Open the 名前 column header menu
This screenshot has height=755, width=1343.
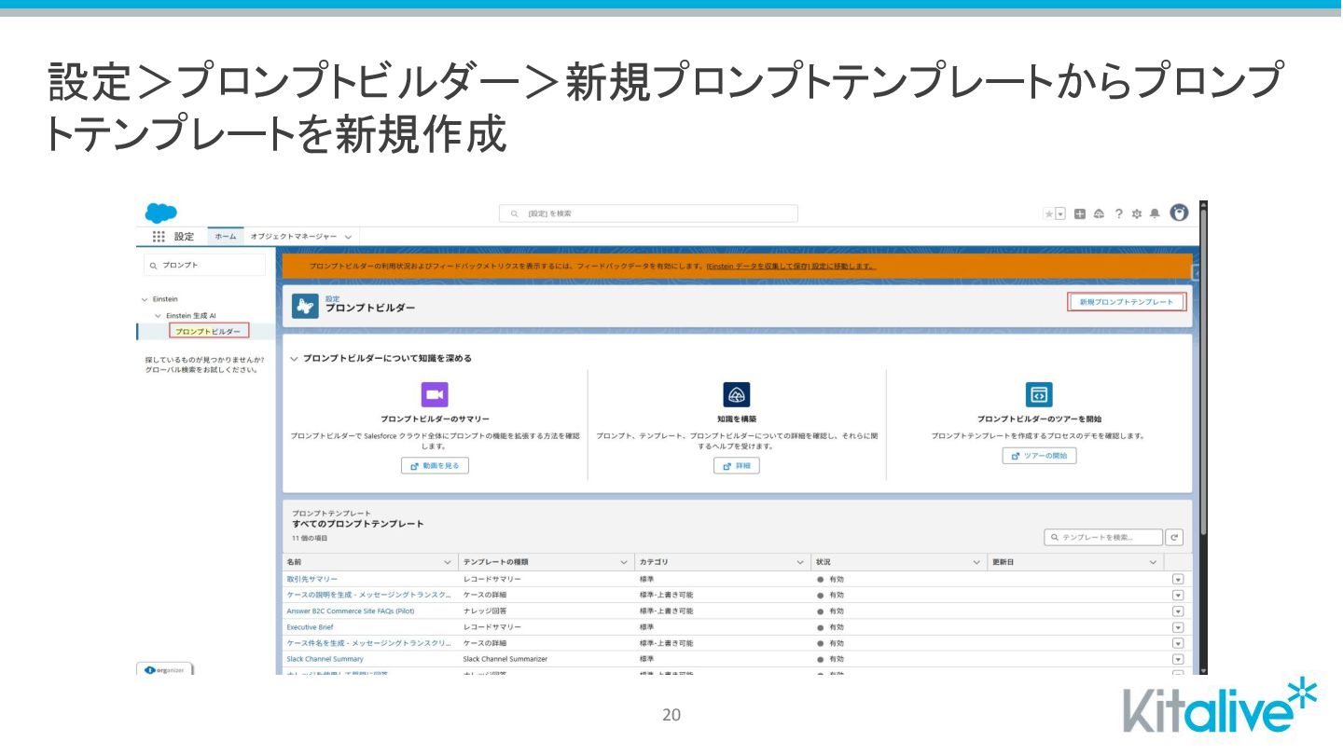point(447,562)
